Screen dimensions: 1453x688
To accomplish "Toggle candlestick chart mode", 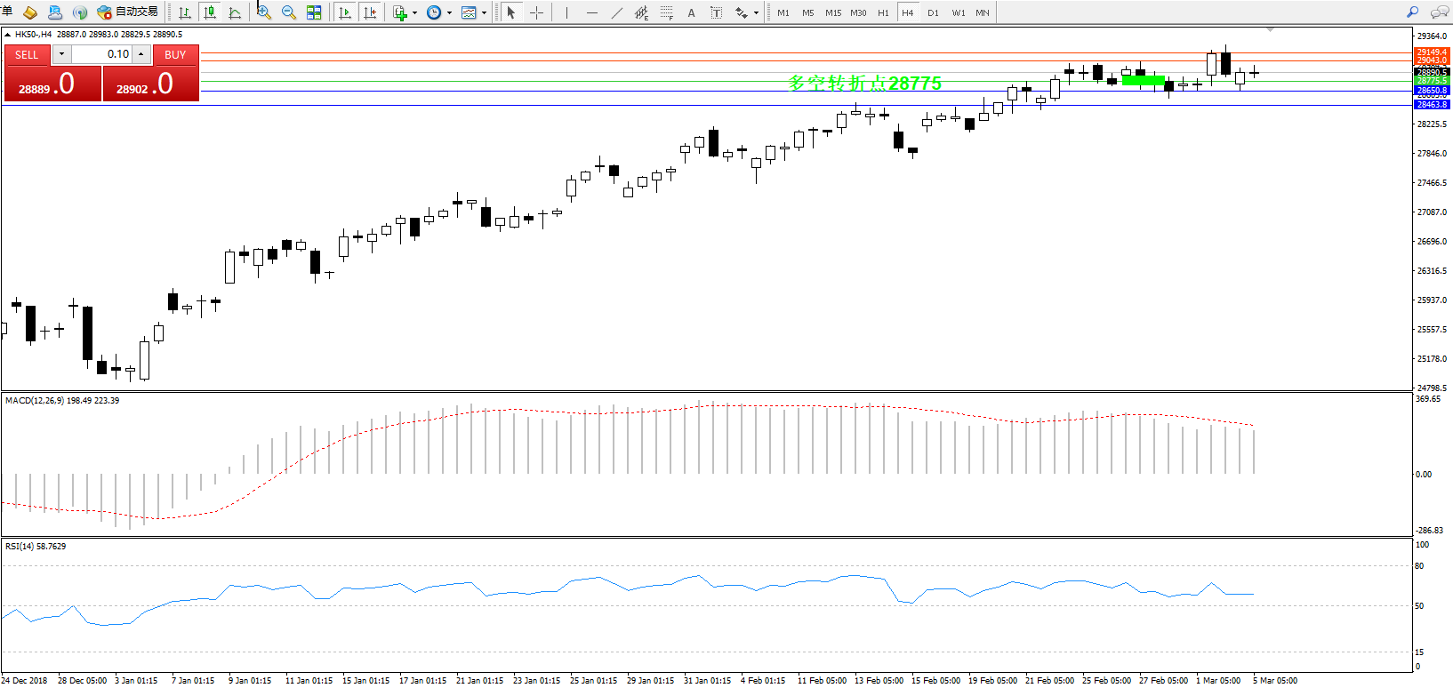I will (x=210, y=12).
